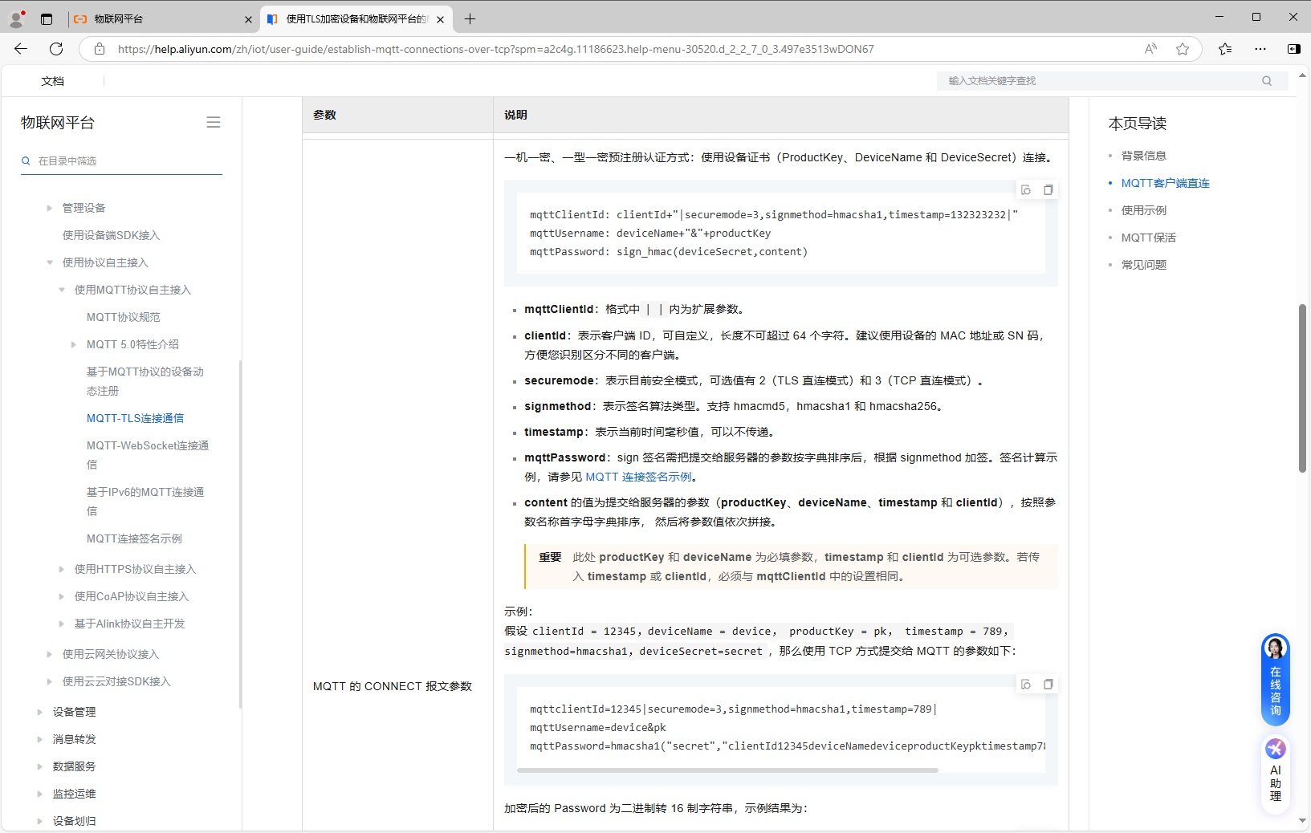Follow the MQTT 连接签名示例 inline link
The image size is (1311, 833).
[638, 477]
